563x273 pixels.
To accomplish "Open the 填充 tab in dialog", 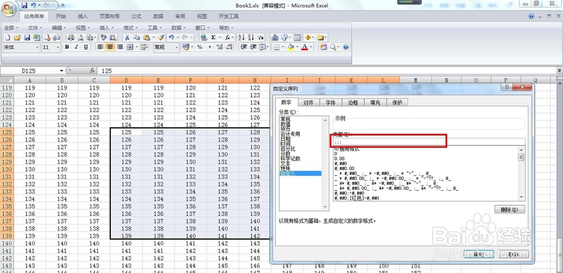I will [375, 102].
